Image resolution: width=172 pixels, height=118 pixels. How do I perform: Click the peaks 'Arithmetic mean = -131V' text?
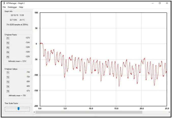coord(17,61)
